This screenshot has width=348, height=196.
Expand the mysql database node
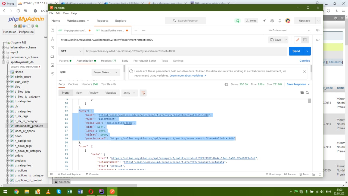[x=4, y=52]
